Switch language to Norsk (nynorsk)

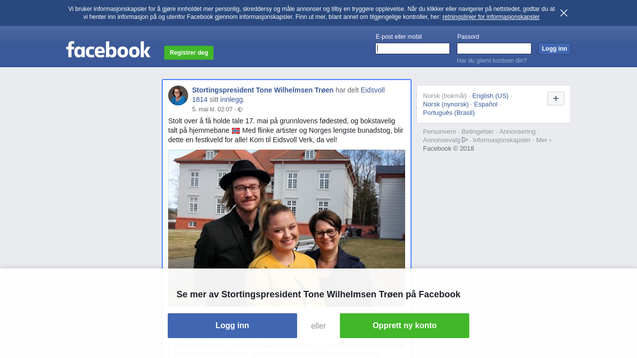pos(446,104)
